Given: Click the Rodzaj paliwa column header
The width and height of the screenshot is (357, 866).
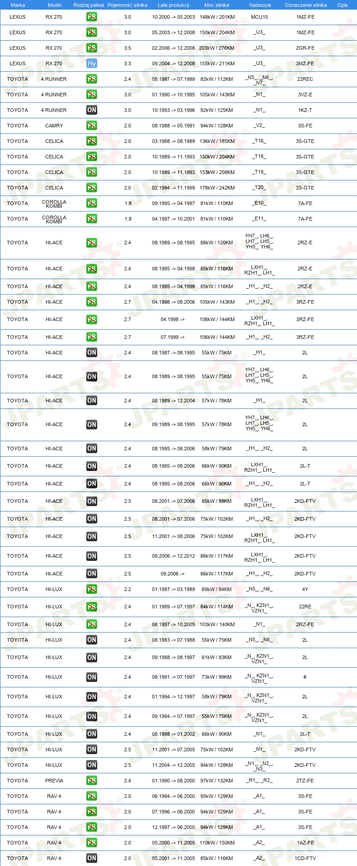Looking at the screenshot, I should click(89, 5).
